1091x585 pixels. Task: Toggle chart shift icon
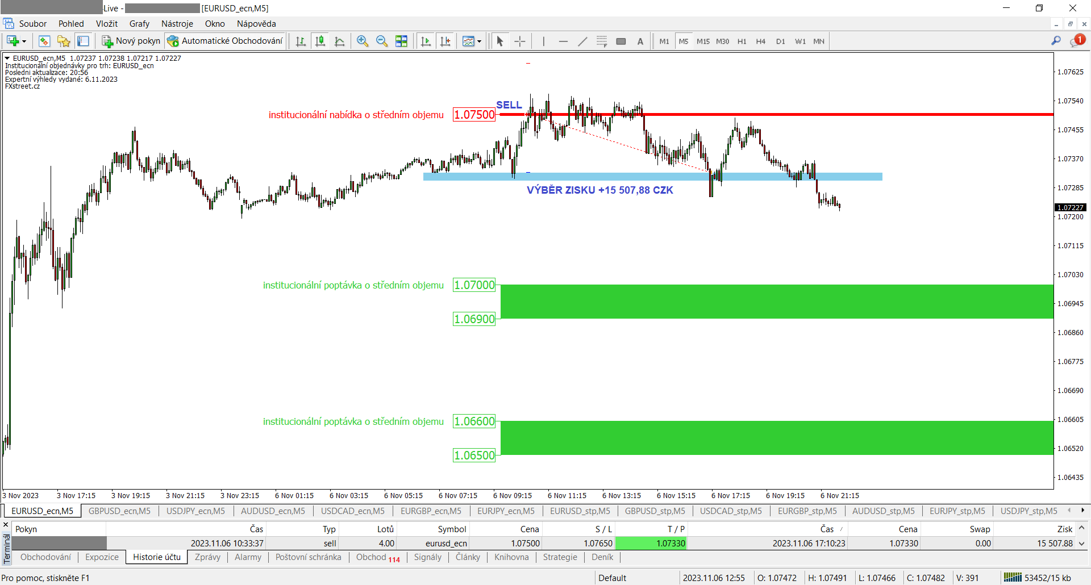click(x=445, y=41)
